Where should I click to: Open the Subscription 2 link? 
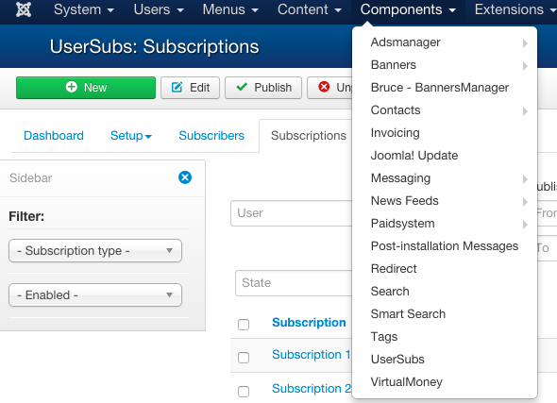pos(312,389)
